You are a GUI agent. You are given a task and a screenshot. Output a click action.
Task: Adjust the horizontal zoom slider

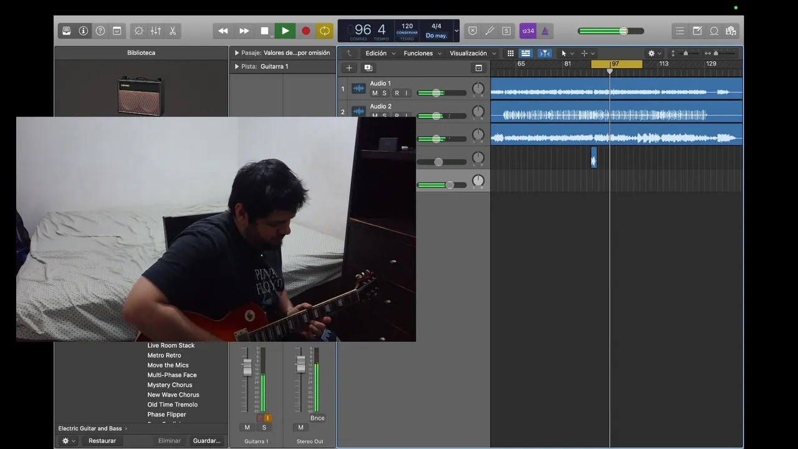[725, 53]
